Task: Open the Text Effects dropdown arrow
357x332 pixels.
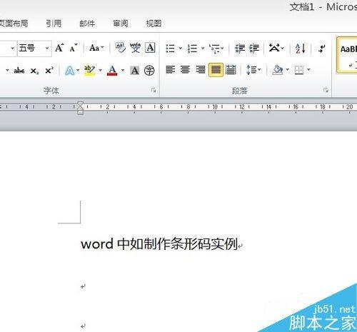Action: click(78, 70)
